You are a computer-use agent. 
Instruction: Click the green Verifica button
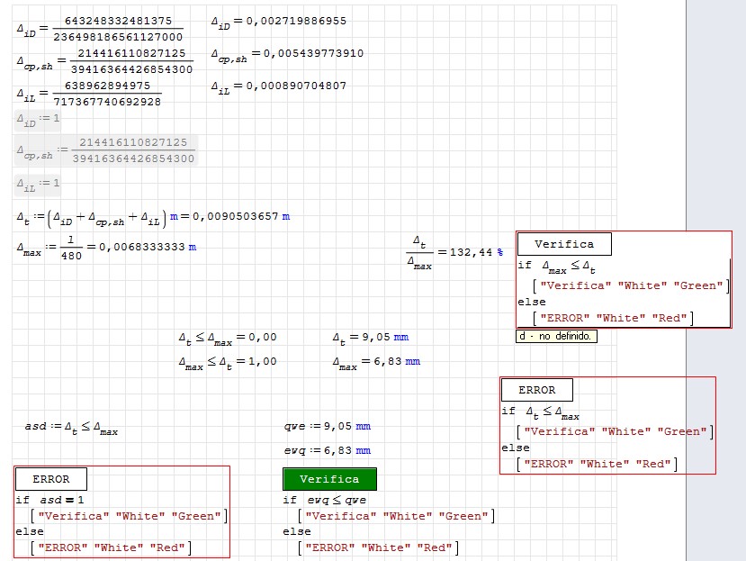(x=329, y=479)
